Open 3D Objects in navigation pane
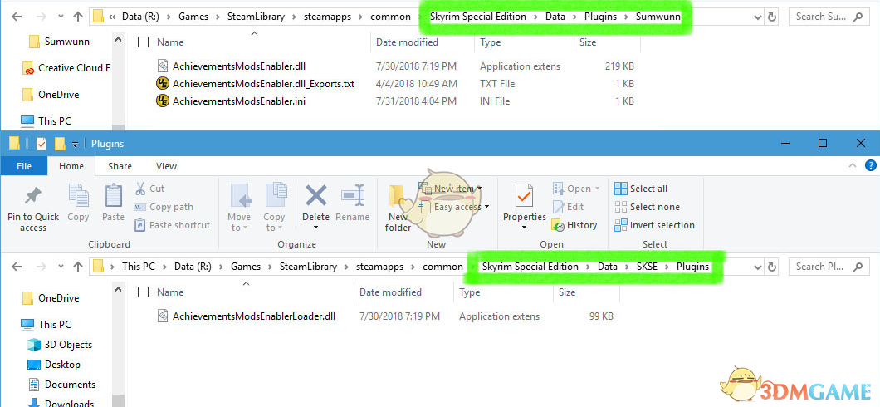 pyautogui.click(x=60, y=345)
